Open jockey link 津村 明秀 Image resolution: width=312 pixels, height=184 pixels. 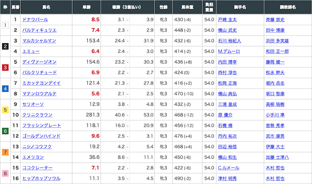[228, 179]
